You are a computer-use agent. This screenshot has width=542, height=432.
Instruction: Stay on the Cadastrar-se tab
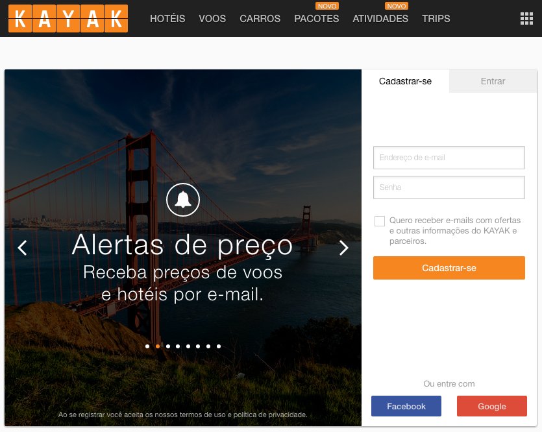(x=406, y=81)
